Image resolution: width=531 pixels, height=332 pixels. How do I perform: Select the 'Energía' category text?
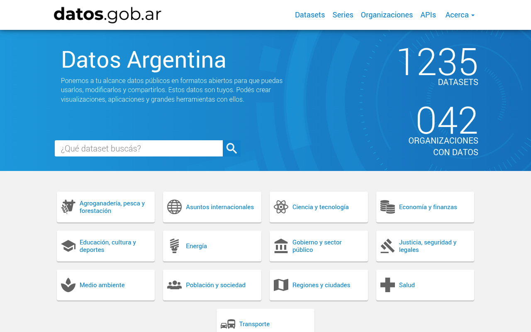coord(196,246)
